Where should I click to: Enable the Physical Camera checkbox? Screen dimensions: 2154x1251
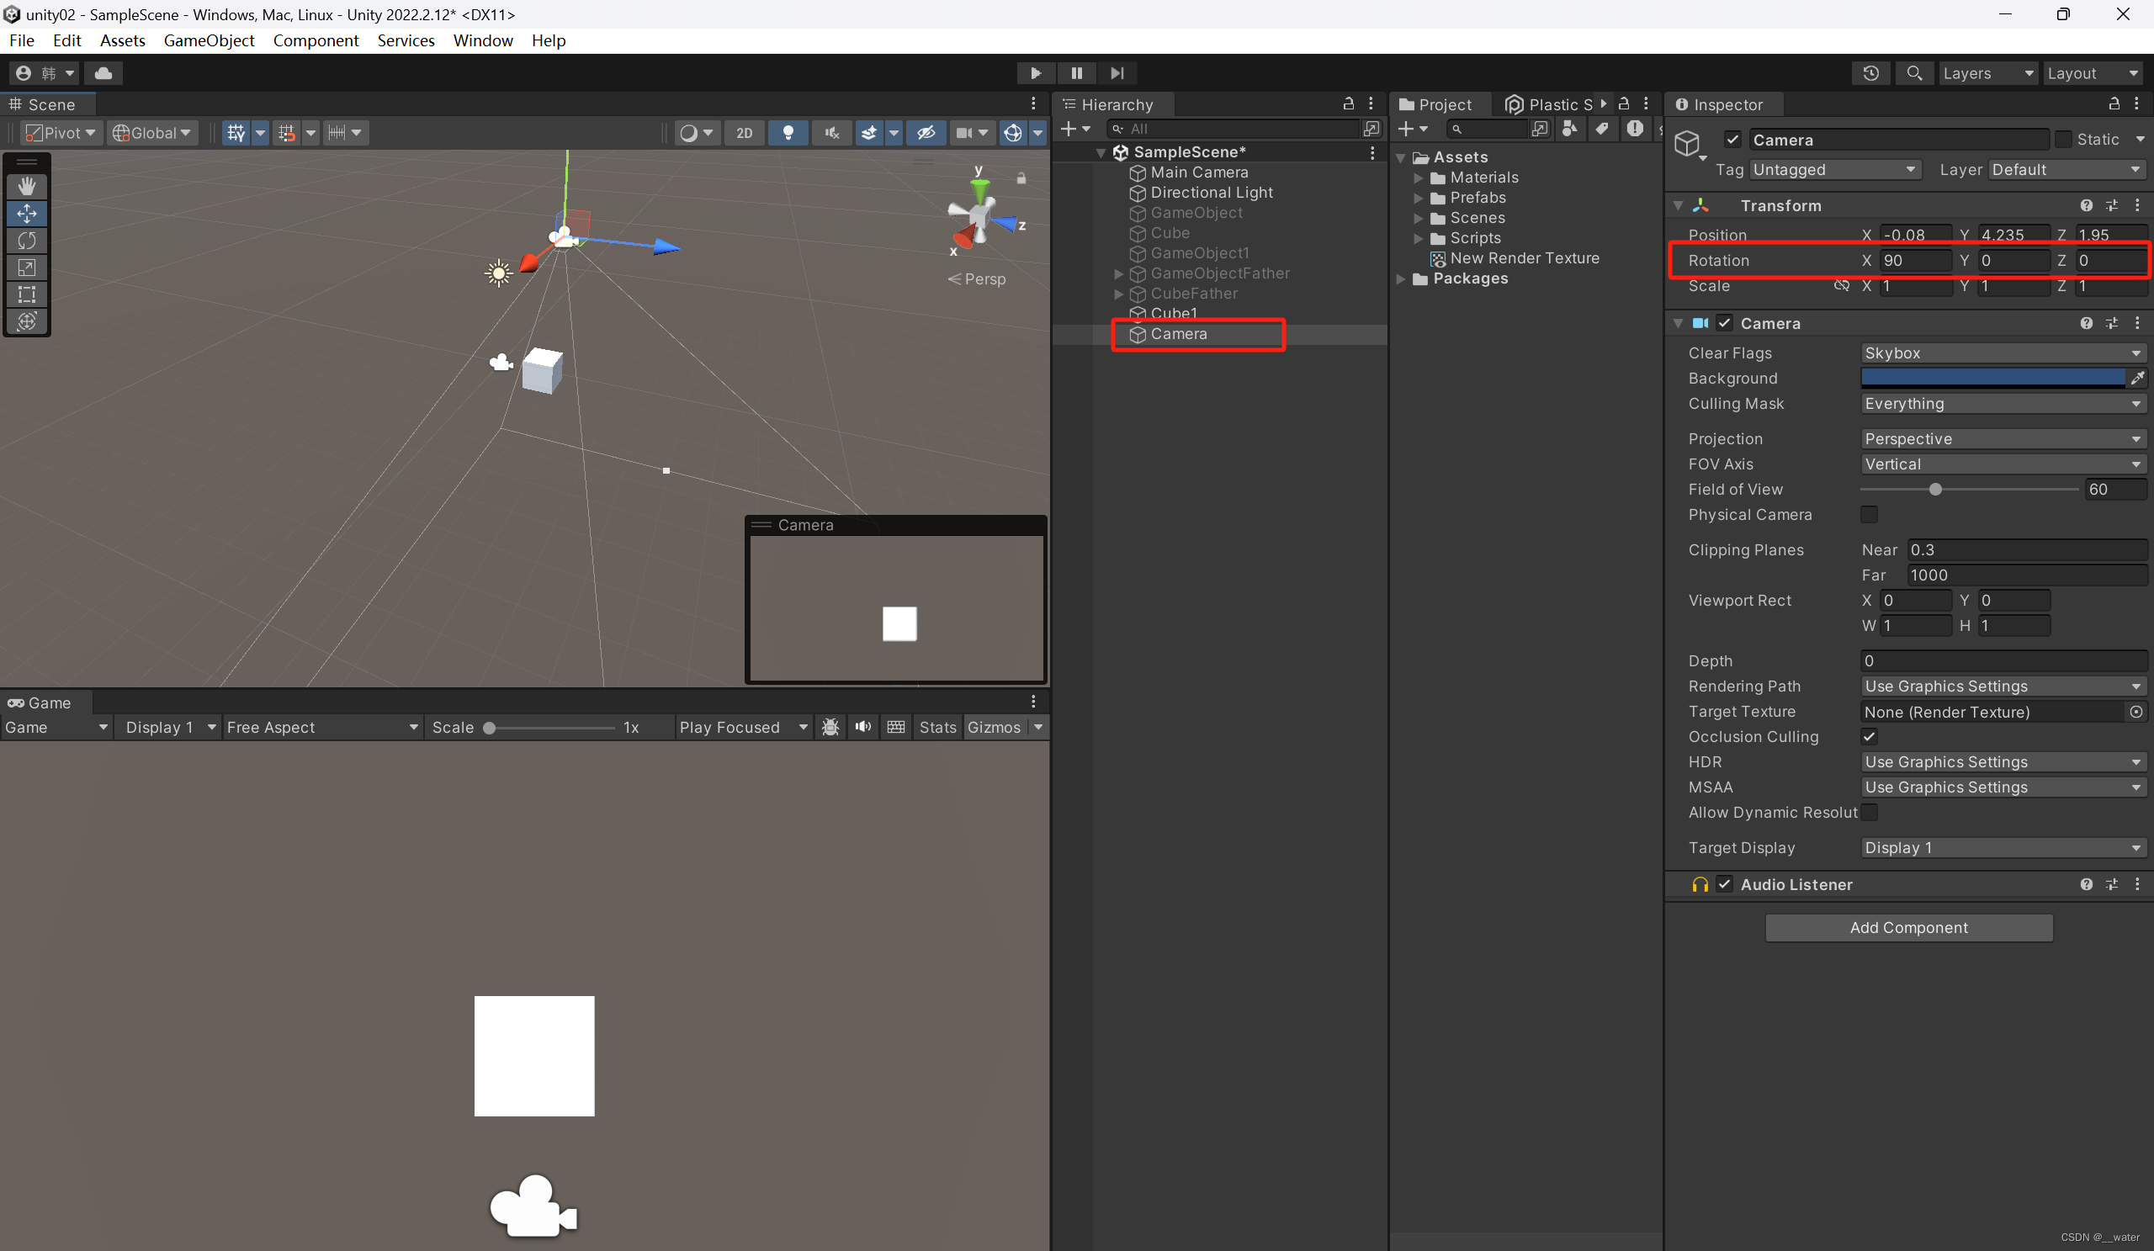(x=1870, y=514)
